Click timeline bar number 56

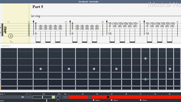[x=155, y=94]
